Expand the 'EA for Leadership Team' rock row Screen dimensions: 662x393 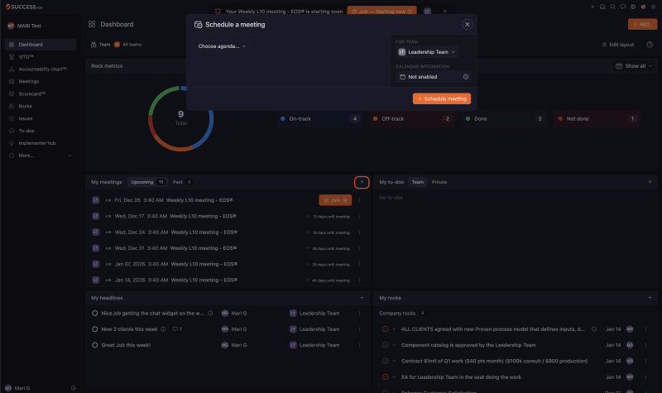[x=394, y=377]
